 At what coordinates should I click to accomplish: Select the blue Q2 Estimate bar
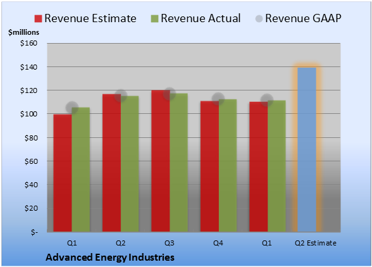[307, 150]
